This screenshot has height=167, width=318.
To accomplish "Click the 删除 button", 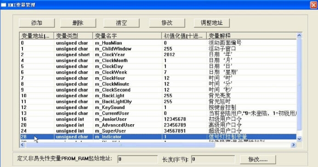I will click(x=78, y=23).
